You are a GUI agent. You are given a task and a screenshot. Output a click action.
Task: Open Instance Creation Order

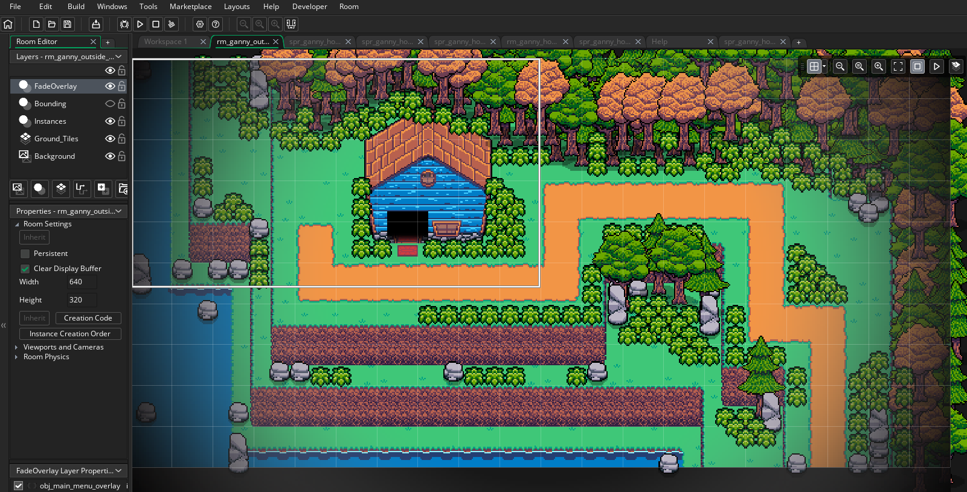(x=70, y=334)
